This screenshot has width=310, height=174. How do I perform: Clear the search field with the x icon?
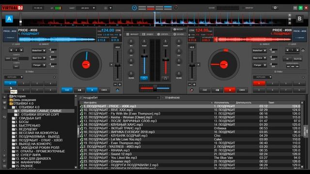[158, 98]
